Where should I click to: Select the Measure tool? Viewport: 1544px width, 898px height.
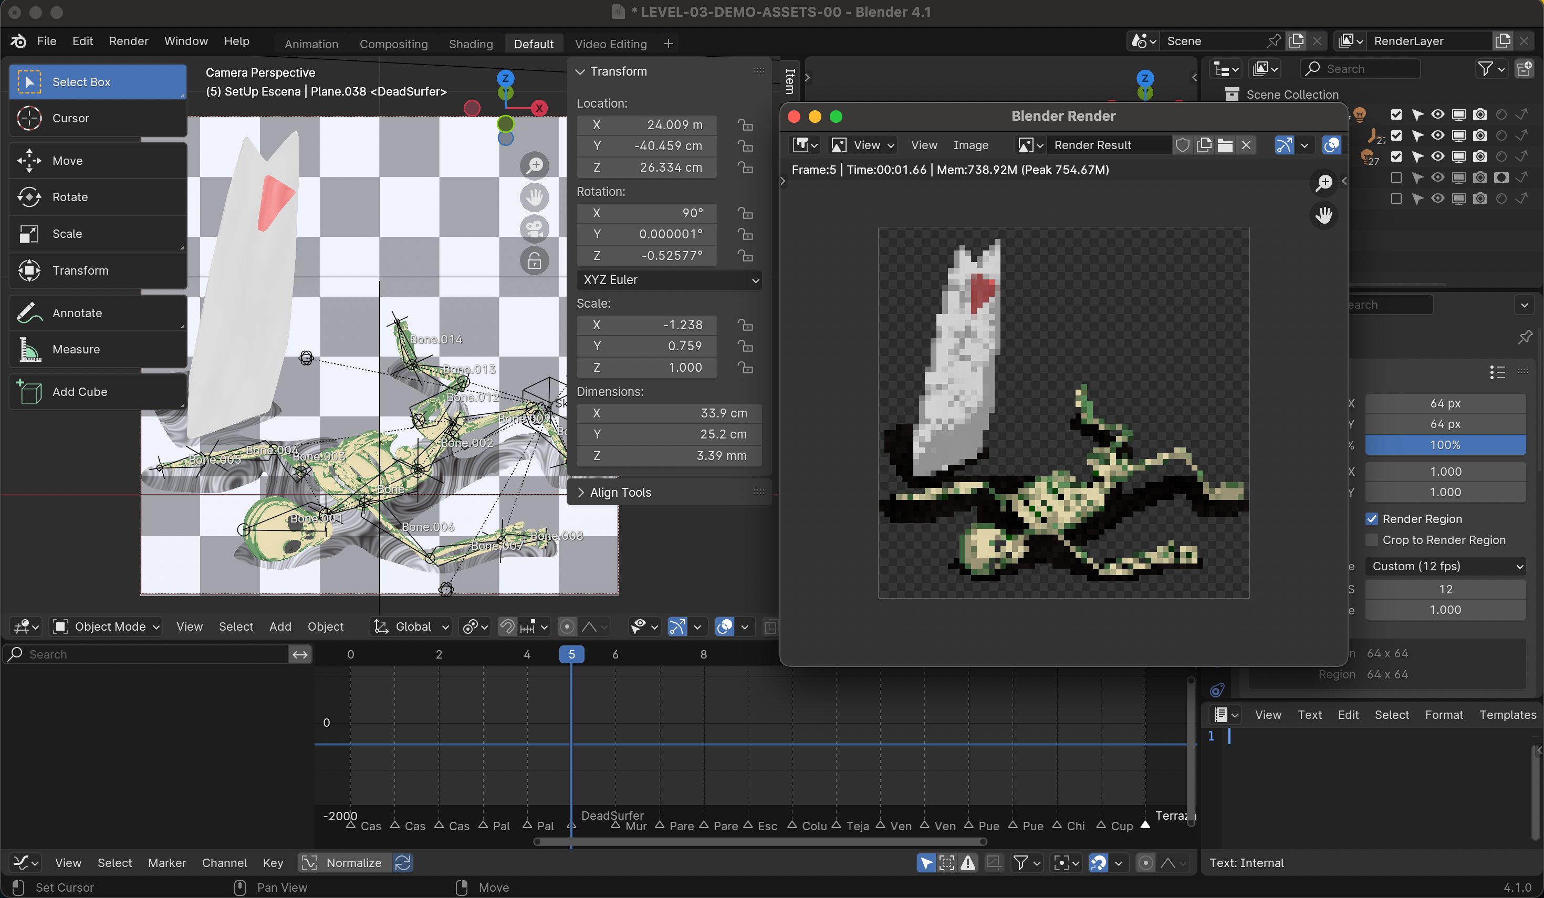coord(98,349)
